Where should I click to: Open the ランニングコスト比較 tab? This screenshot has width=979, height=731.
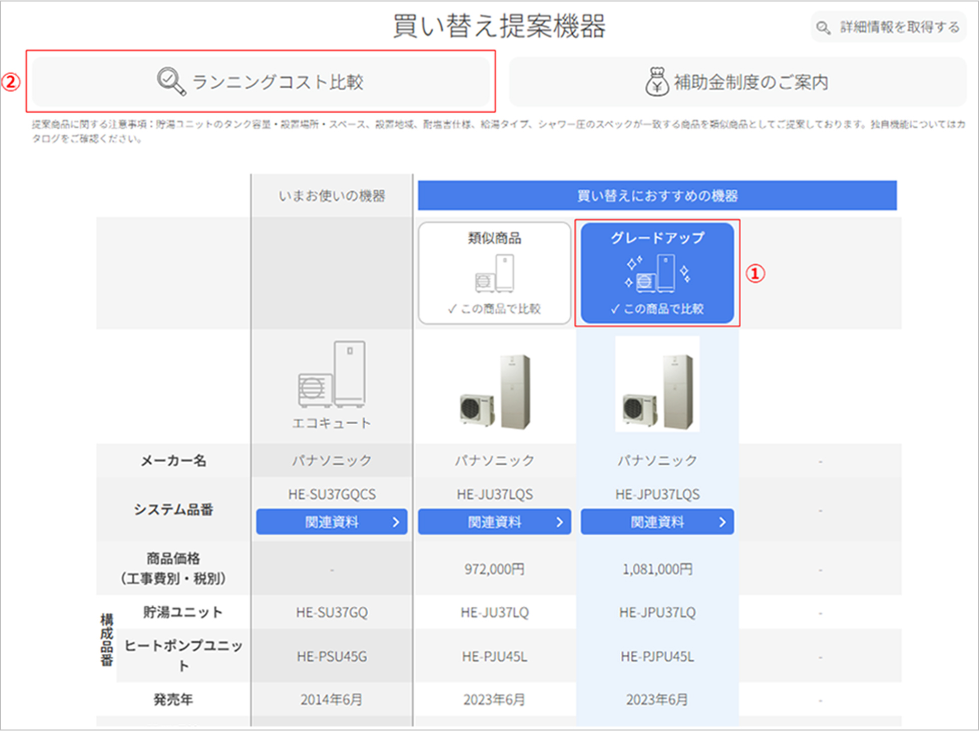click(277, 82)
